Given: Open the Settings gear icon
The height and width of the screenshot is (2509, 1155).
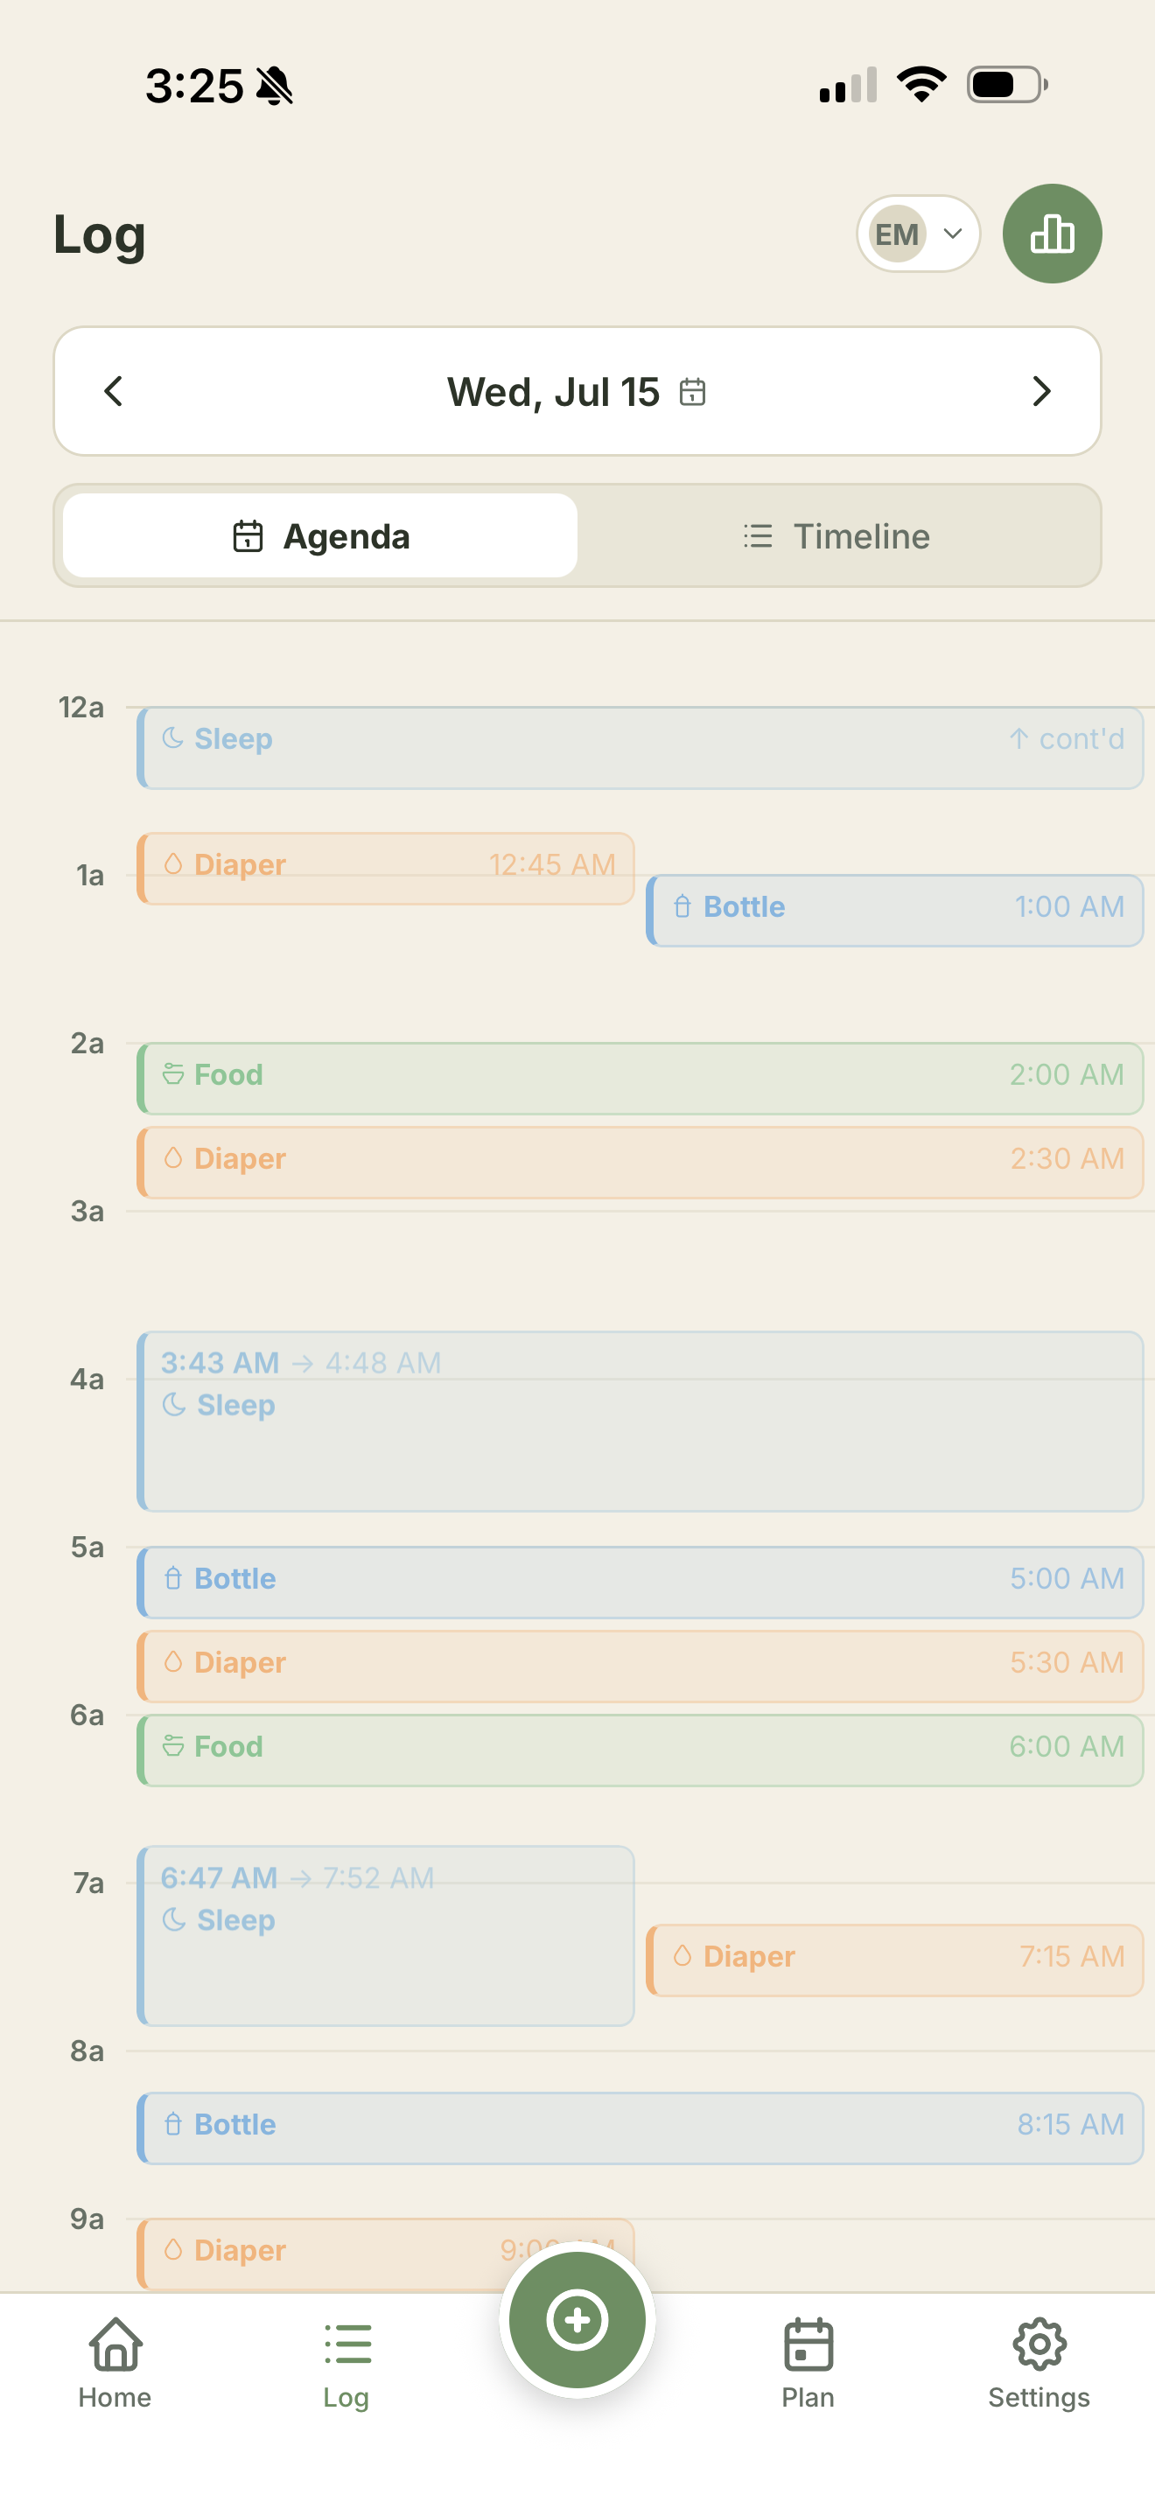Looking at the screenshot, I should tap(1039, 2344).
